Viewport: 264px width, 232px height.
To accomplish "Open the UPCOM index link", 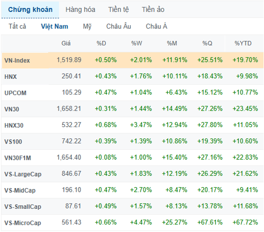I will 15,93.
